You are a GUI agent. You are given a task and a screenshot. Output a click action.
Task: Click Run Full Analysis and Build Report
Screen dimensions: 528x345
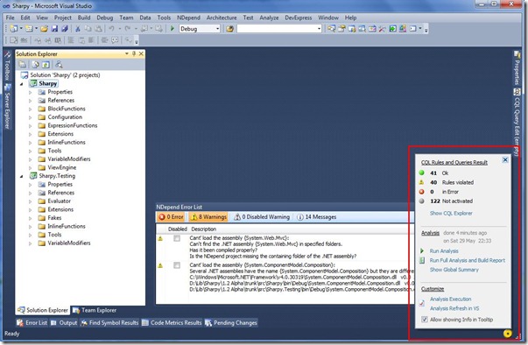point(467,261)
